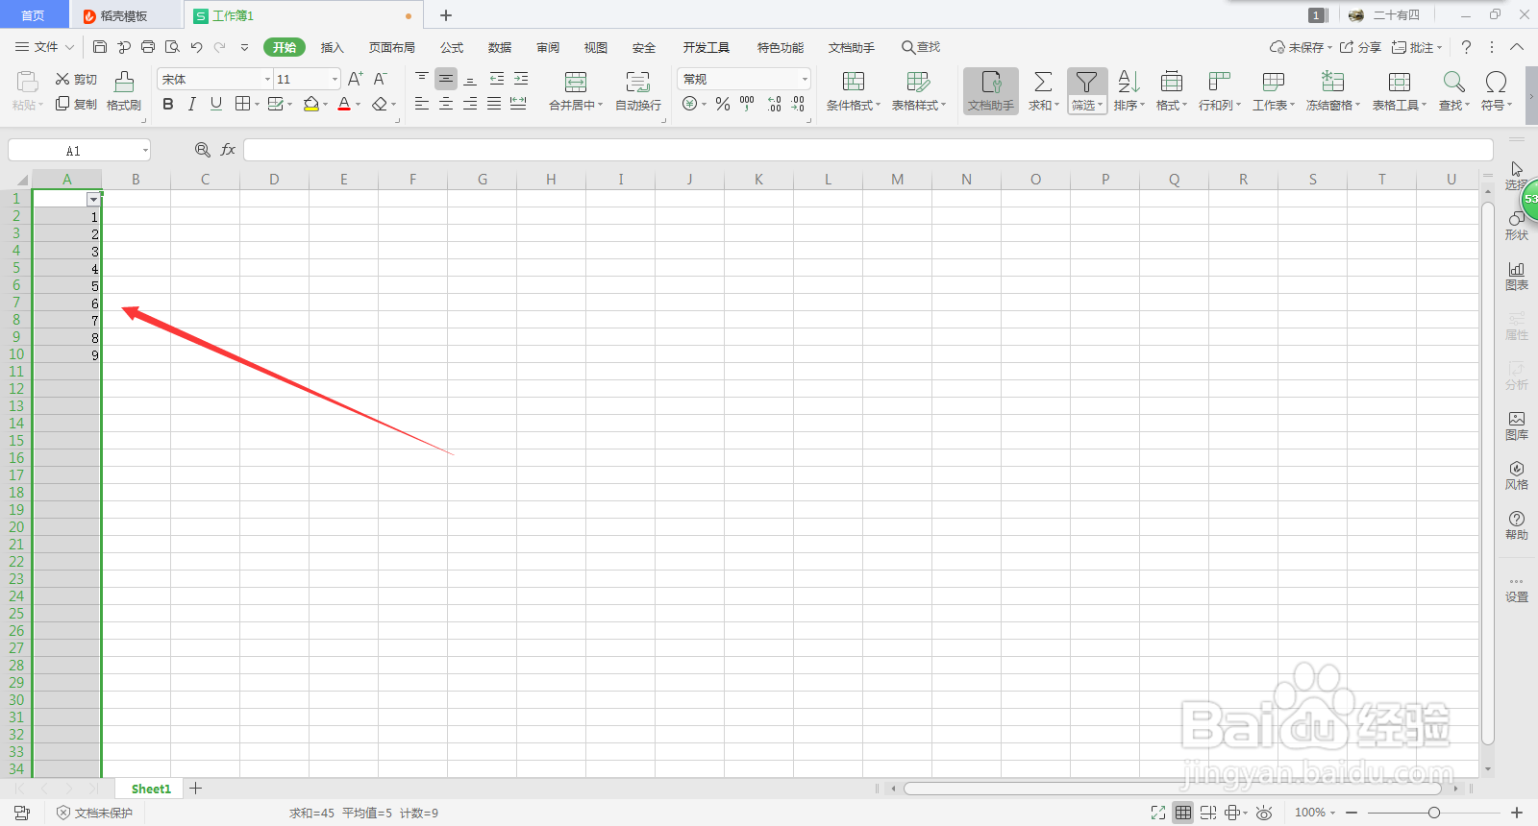
Task: Click column header G
Action: click(482, 180)
